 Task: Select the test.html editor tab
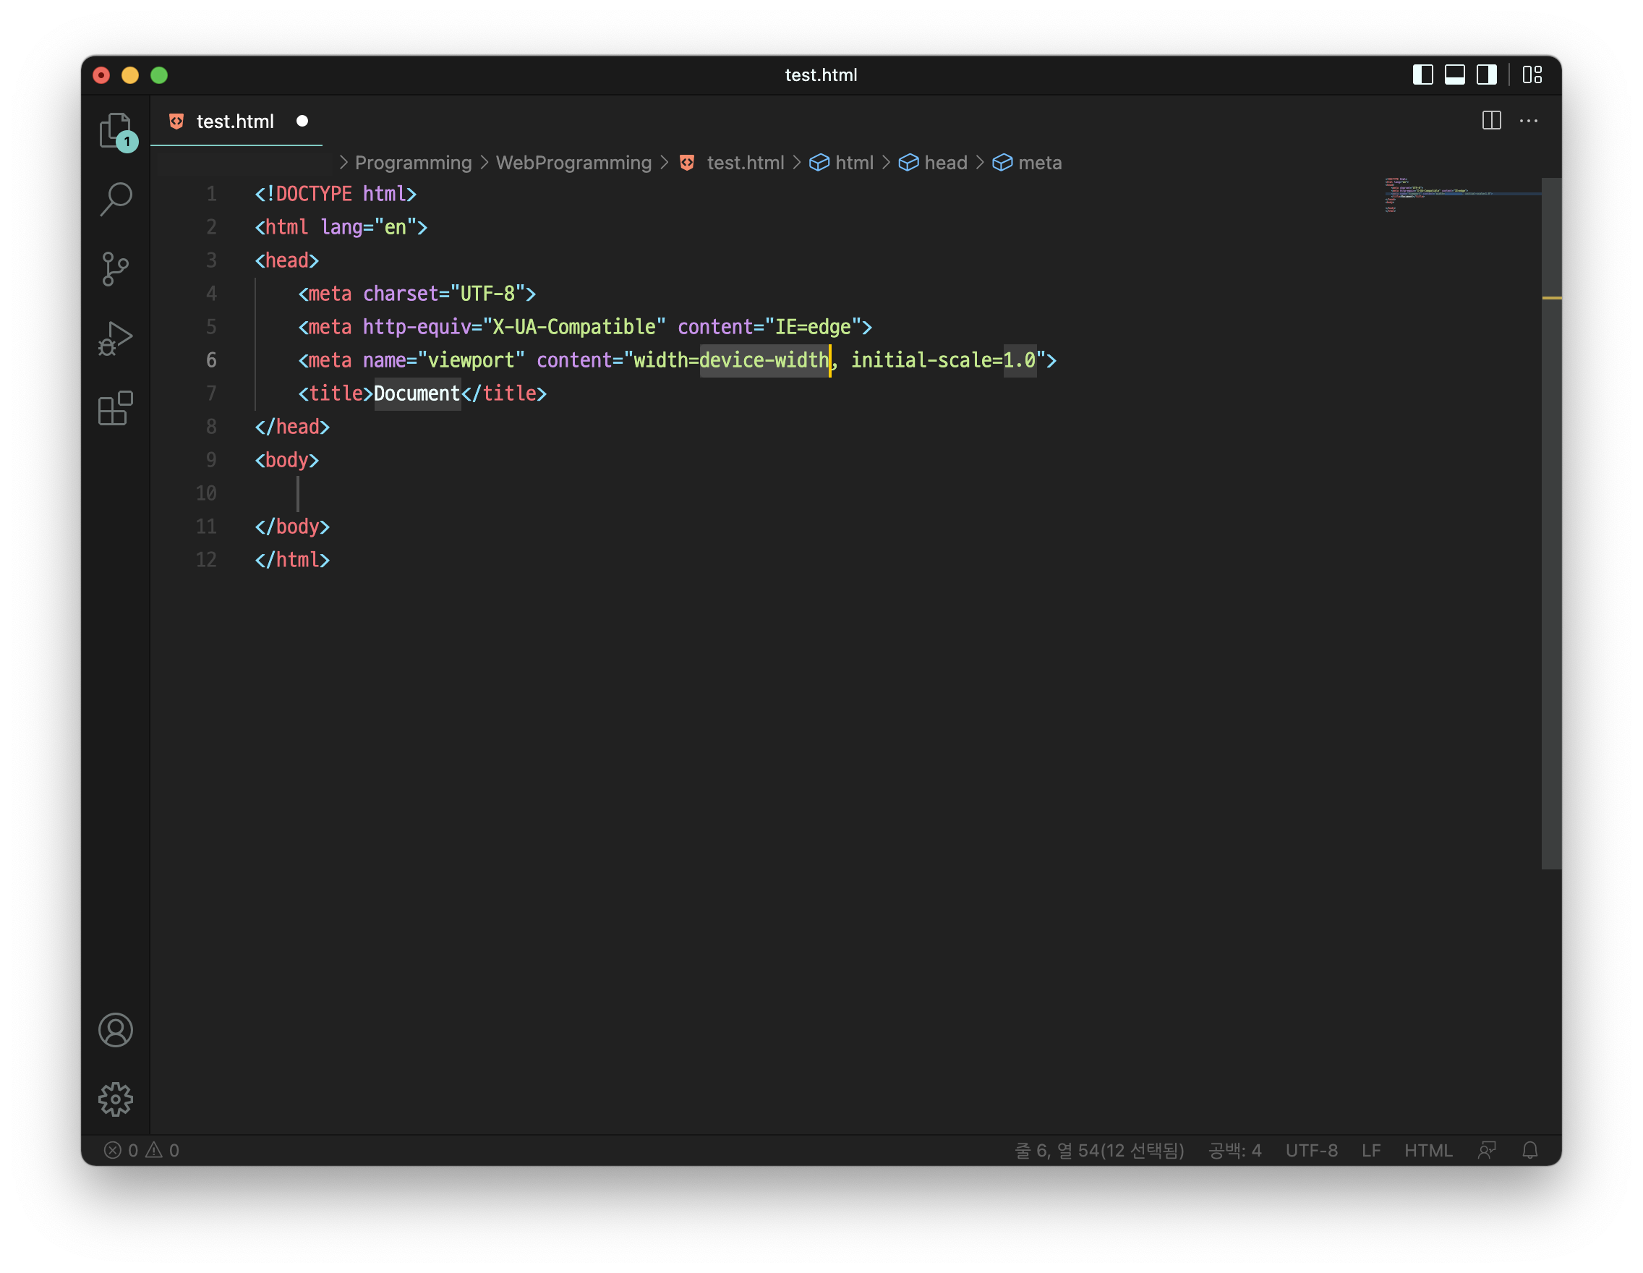point(235,121)
